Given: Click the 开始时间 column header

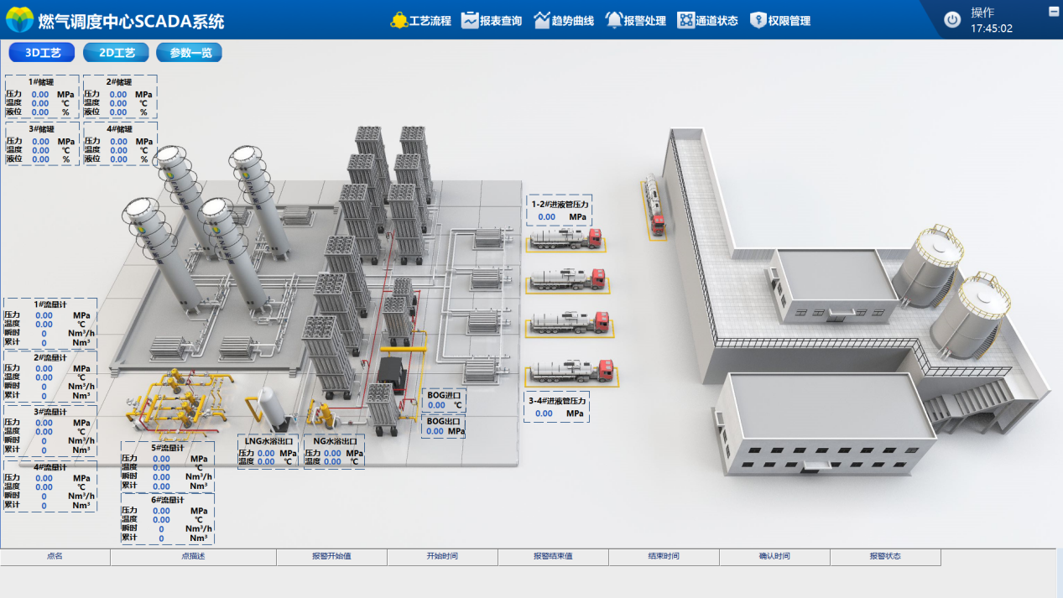Looking at the screenshot, I should pyautogui.click(x=442, y=557).
